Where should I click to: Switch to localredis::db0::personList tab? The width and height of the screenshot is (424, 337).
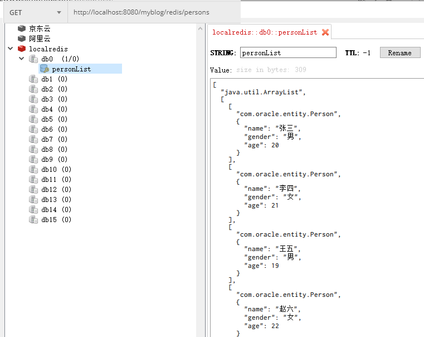pos(264,32)
